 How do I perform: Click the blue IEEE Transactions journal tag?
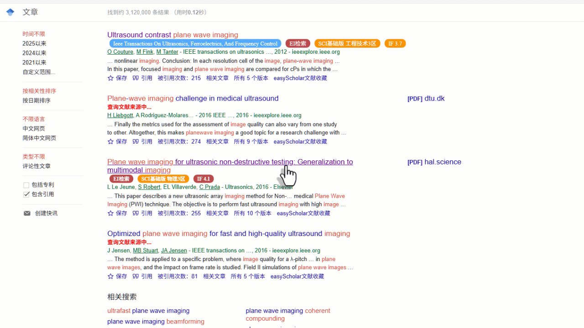coord(195,44)
